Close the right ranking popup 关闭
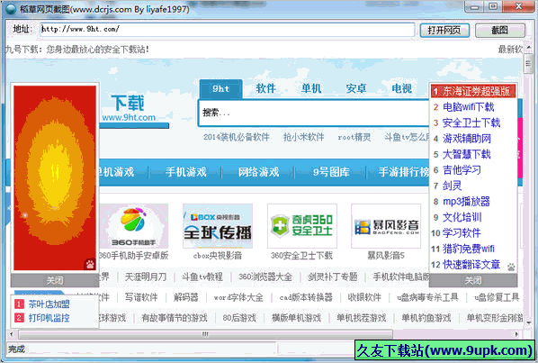 tap(473, 280)
